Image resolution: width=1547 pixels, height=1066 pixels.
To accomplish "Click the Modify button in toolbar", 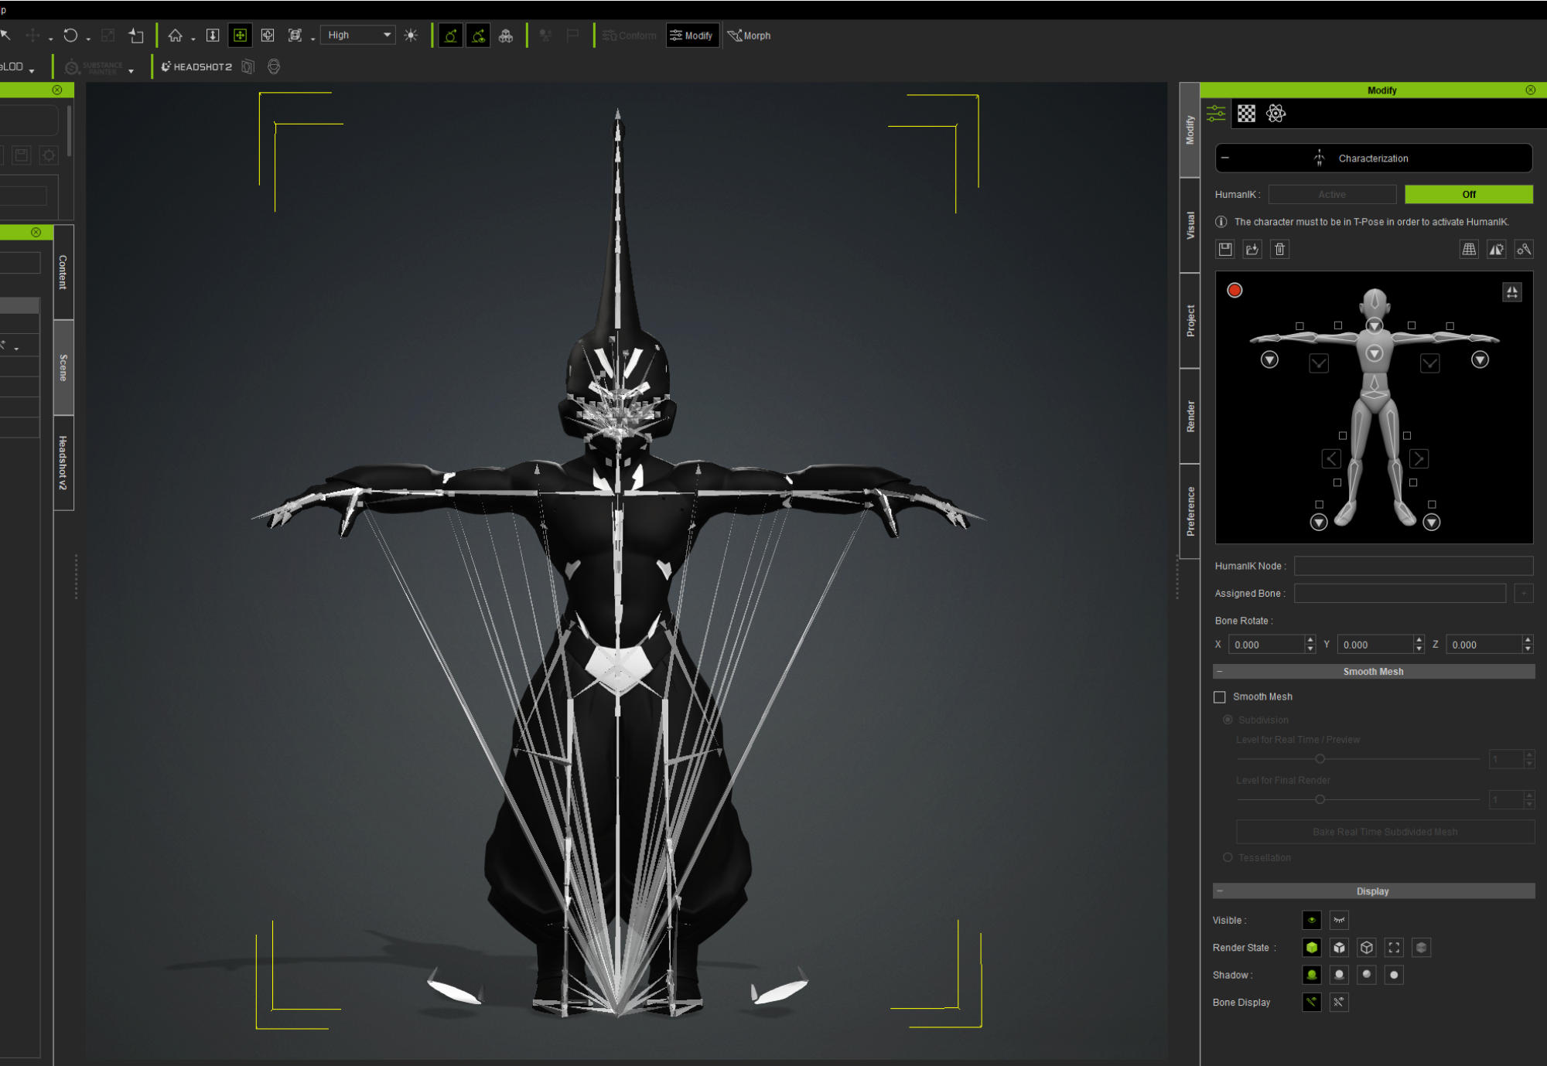I will click(692, 35).
